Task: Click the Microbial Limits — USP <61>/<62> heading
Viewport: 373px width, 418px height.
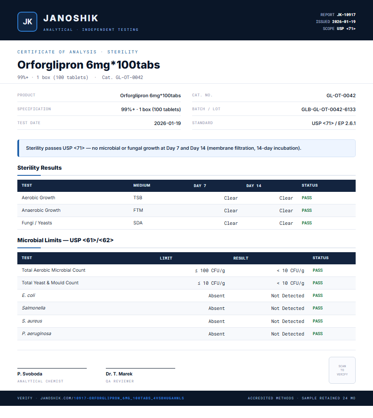Action: click(65, 240)
